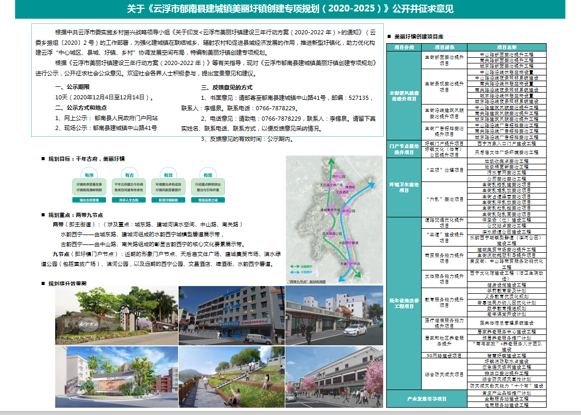Click the 公交站点整治工程 row
Screen dimensions: 581x415
[507, 226]
